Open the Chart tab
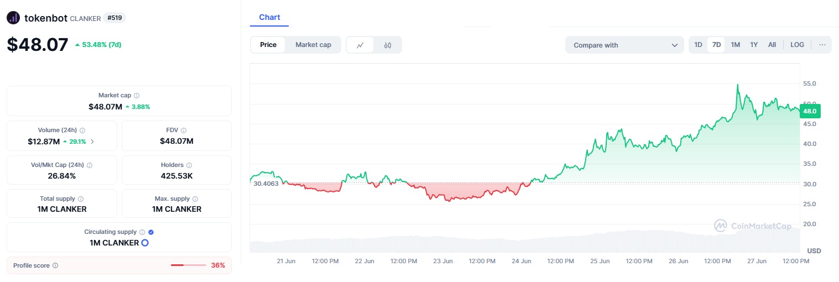Screen dimensions: 839x282 point(269,17)
